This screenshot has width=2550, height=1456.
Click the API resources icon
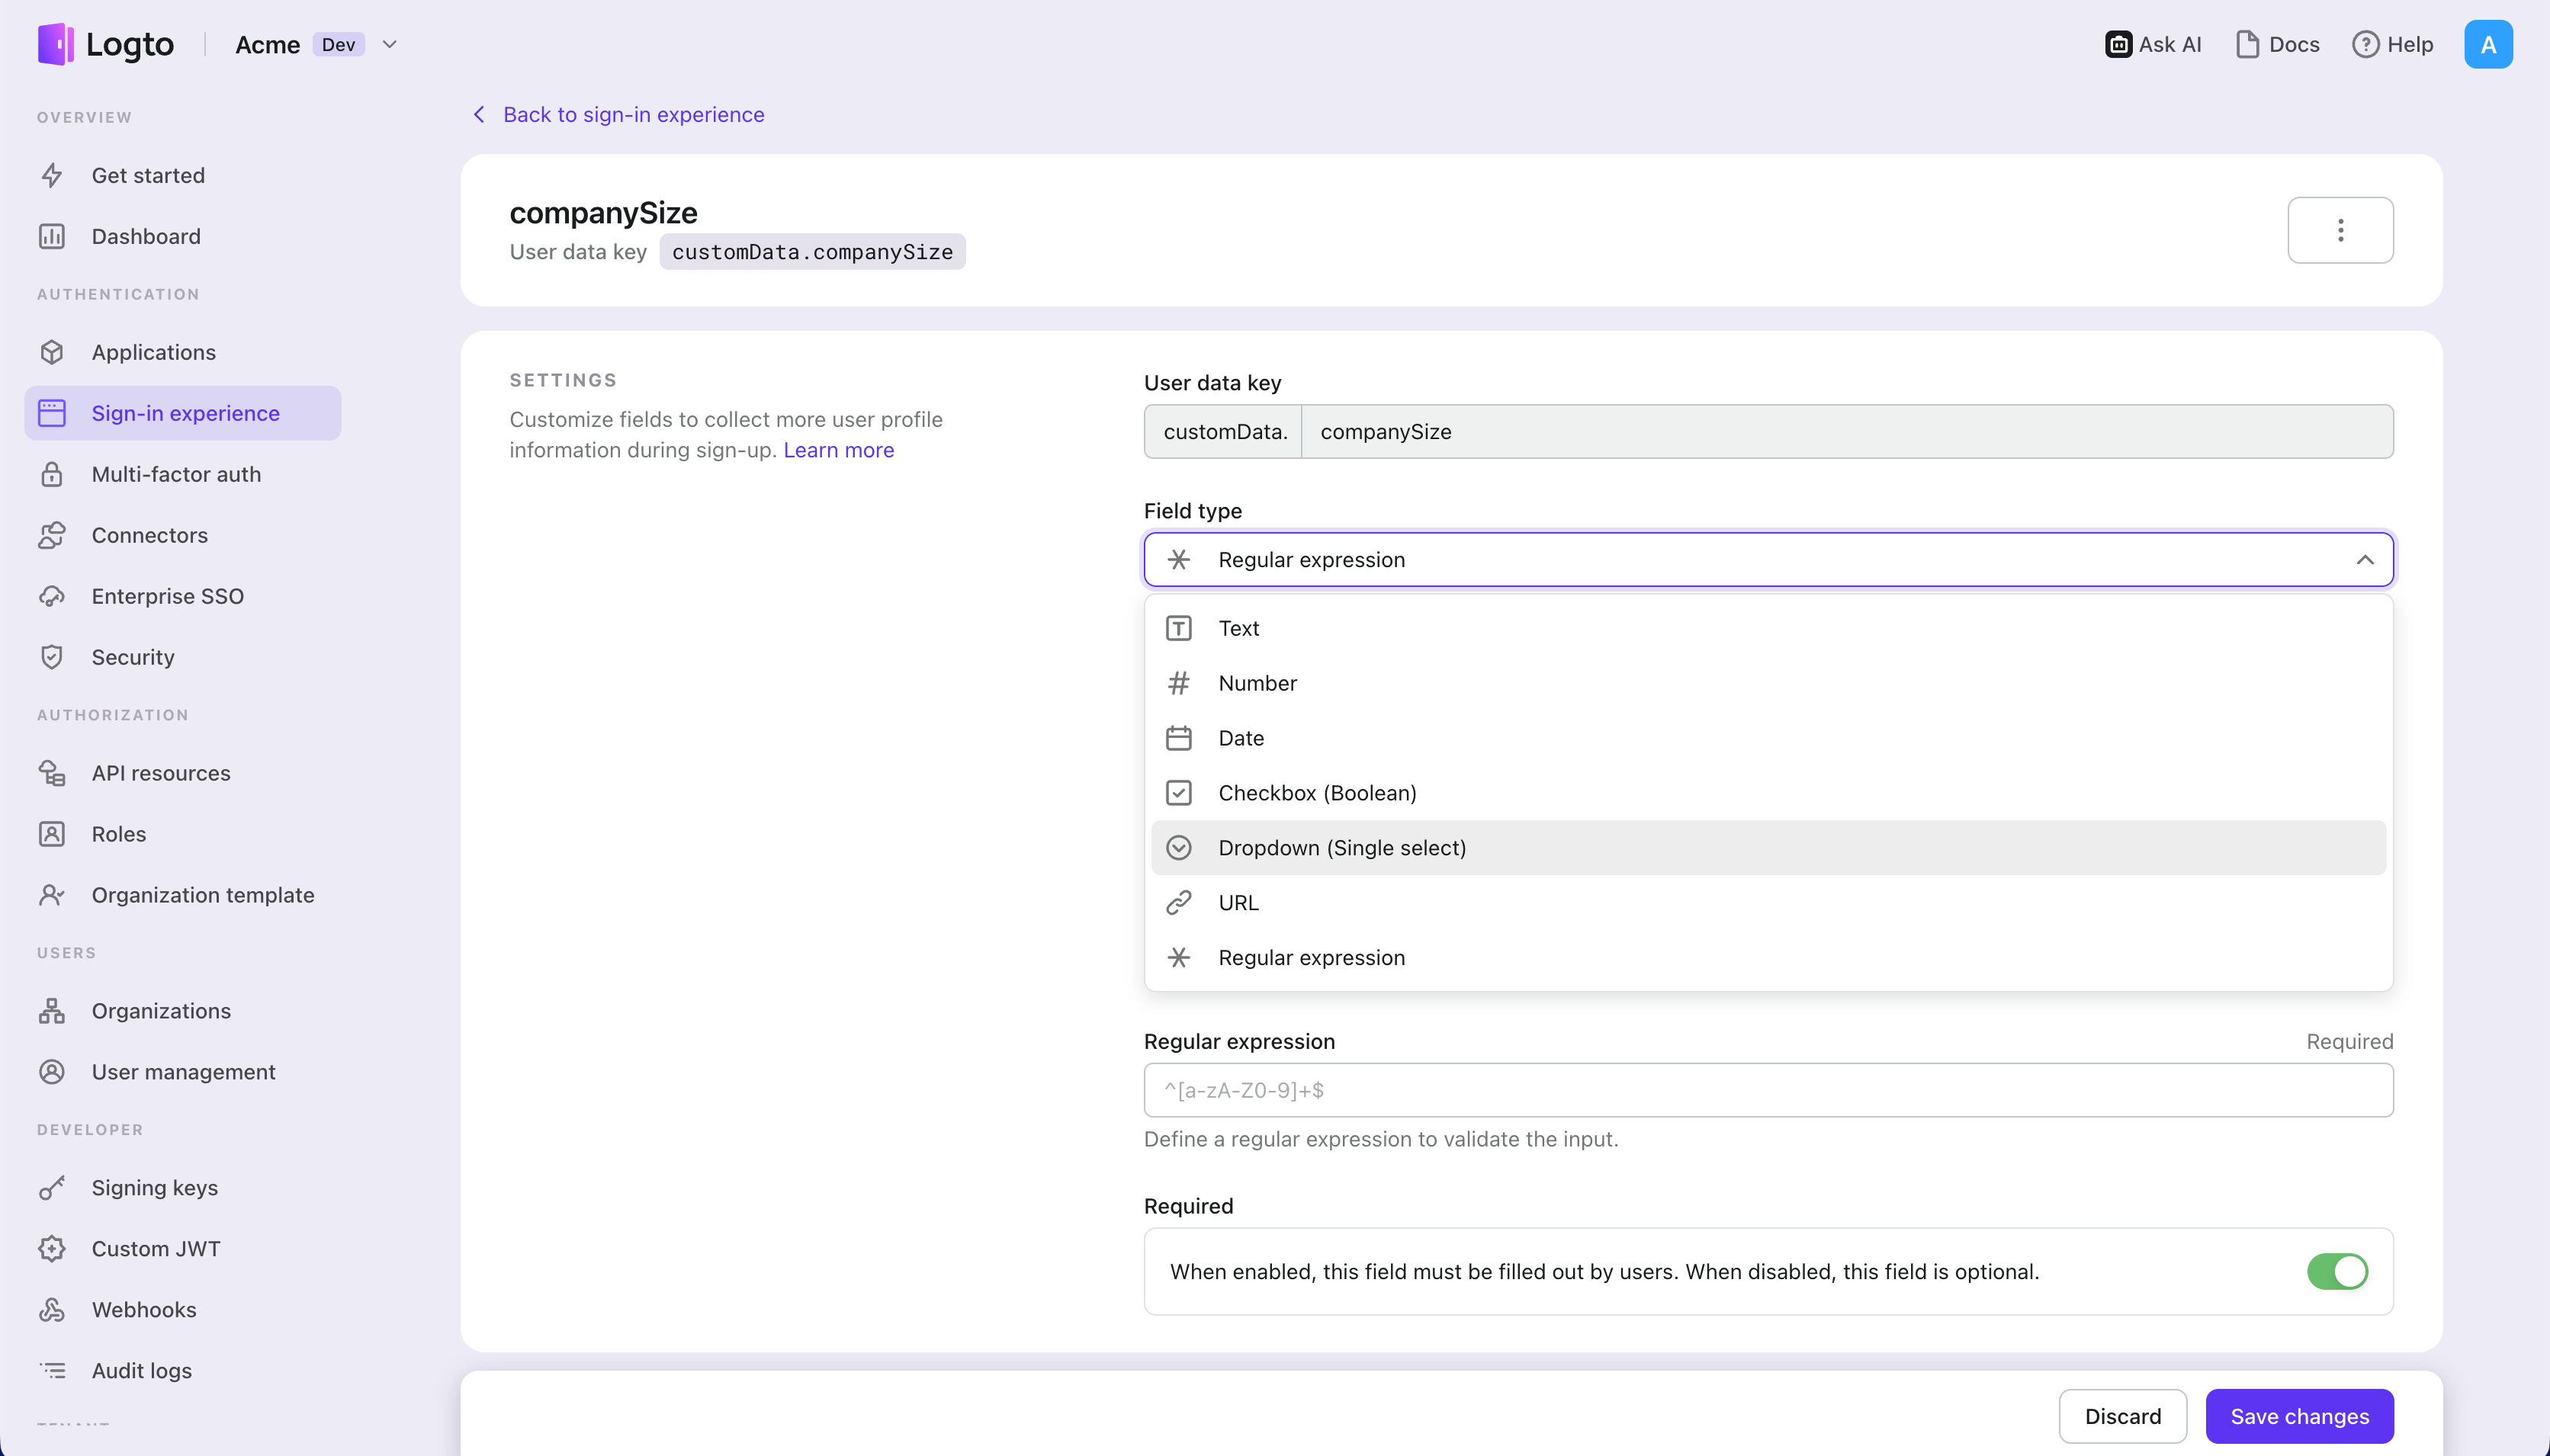click(52, 773)
